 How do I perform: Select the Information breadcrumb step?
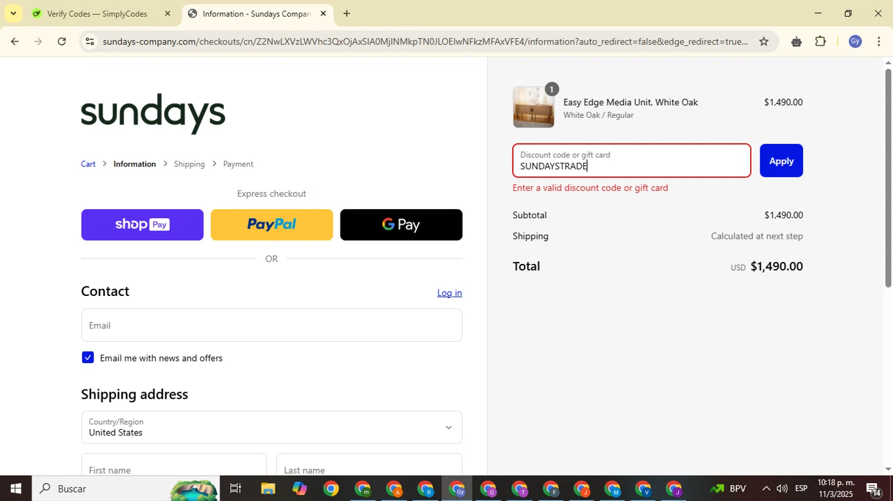(x=135, y=164)
